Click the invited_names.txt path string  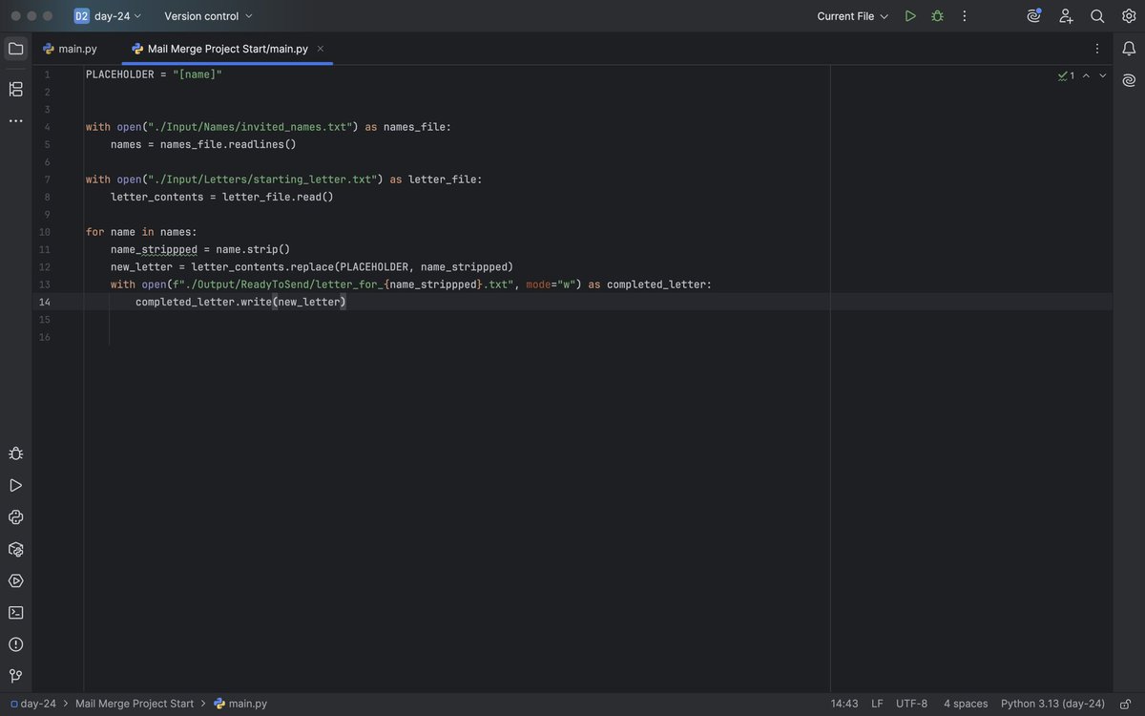click(x=250, y=127)
